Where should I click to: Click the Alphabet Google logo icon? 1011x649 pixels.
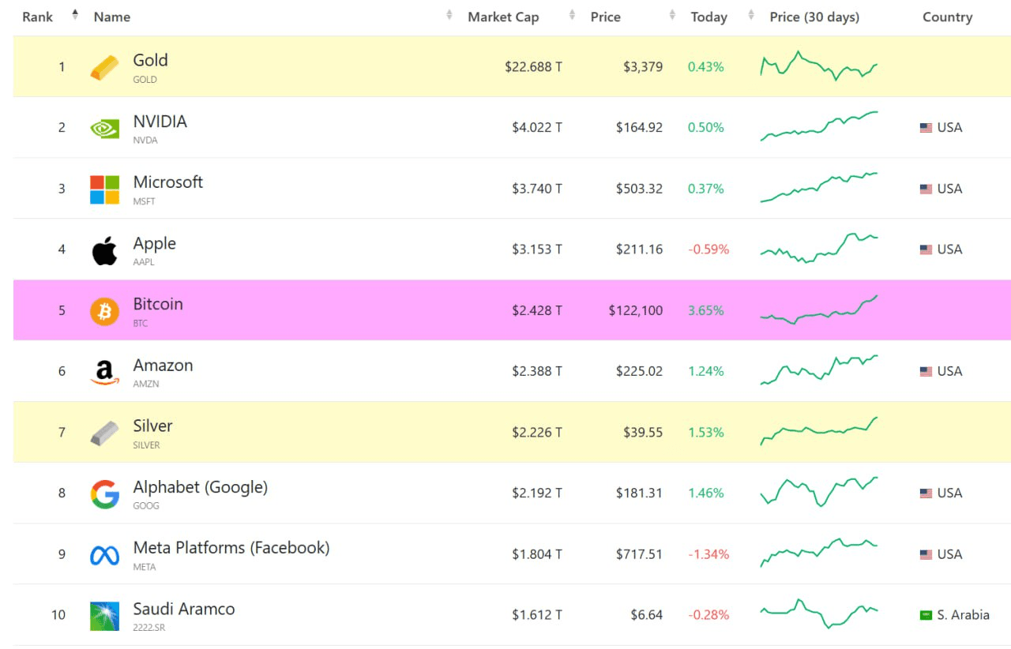[104, 493]
